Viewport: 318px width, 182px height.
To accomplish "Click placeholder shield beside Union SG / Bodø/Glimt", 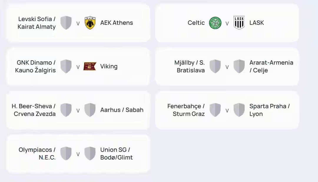I will point(90,154).
